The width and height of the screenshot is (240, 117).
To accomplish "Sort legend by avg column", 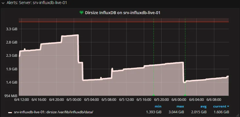I will (x=203, y=106).
